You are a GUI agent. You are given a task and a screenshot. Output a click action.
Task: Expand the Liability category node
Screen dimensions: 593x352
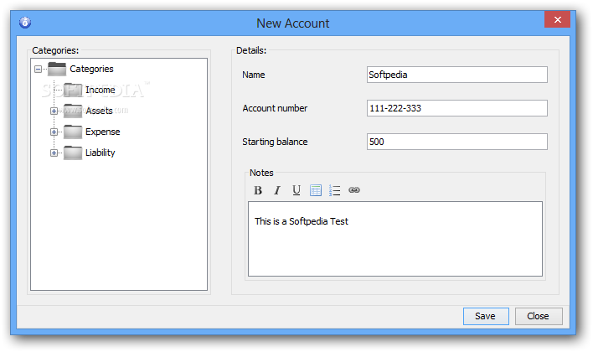tap(54, 153)
